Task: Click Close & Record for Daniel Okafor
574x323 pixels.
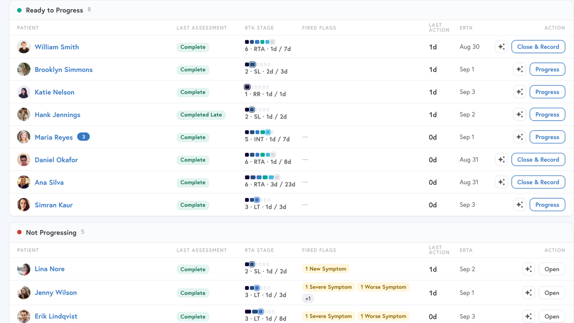Action: 538,160
